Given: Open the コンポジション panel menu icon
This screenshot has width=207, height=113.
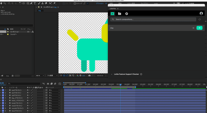Looking at the screenshot, I should click(58, 7).
